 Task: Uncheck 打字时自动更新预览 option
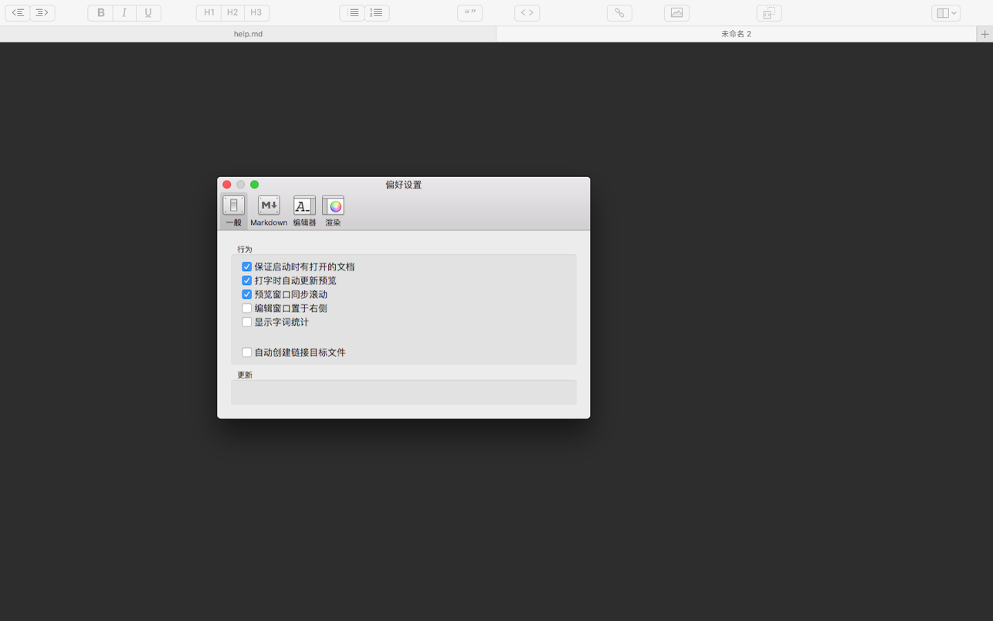[247, 280]
